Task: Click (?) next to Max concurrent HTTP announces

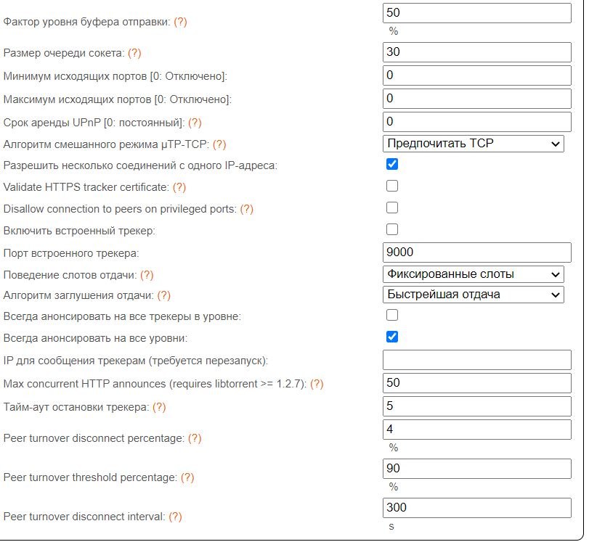Action: coord(317,384)
